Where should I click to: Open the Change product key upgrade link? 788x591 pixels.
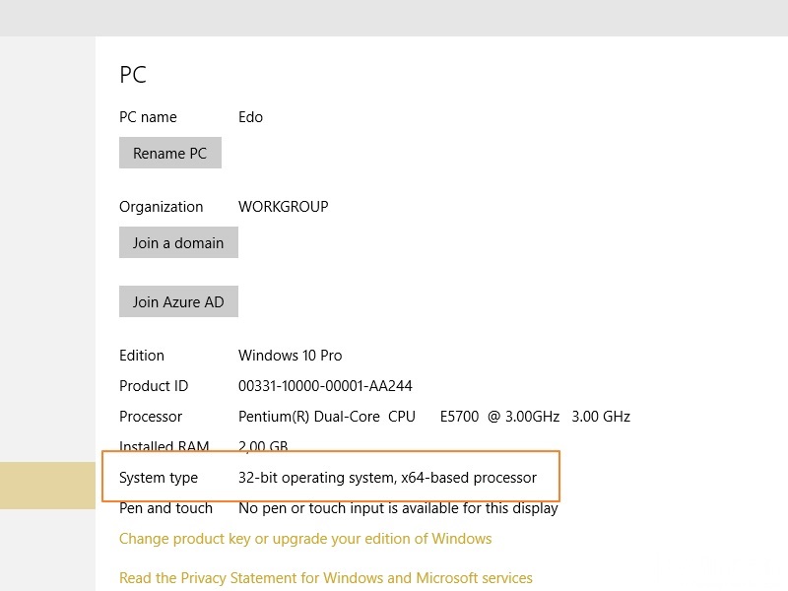(304, 539)
